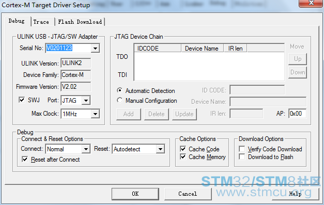The image size is (324, 205).
Task: Open the Connect Normal dropdown
Action: pos(86,149)
